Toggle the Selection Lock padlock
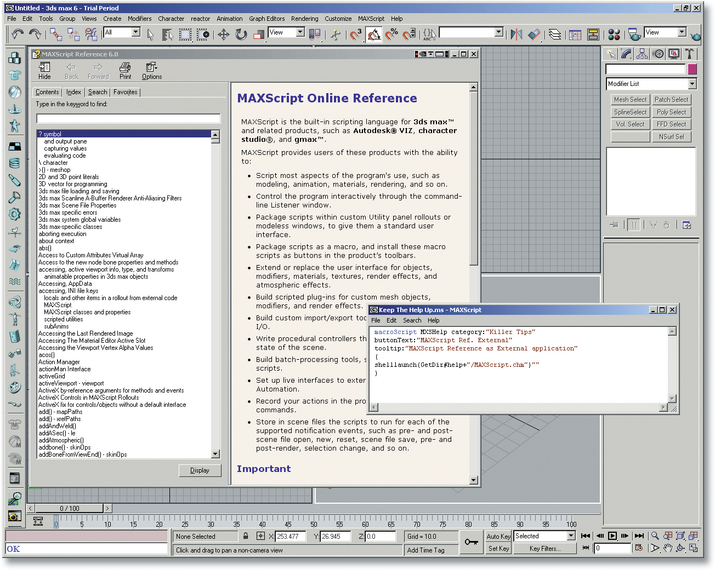This screenshot has width=715, height=570. pos(246,536)
